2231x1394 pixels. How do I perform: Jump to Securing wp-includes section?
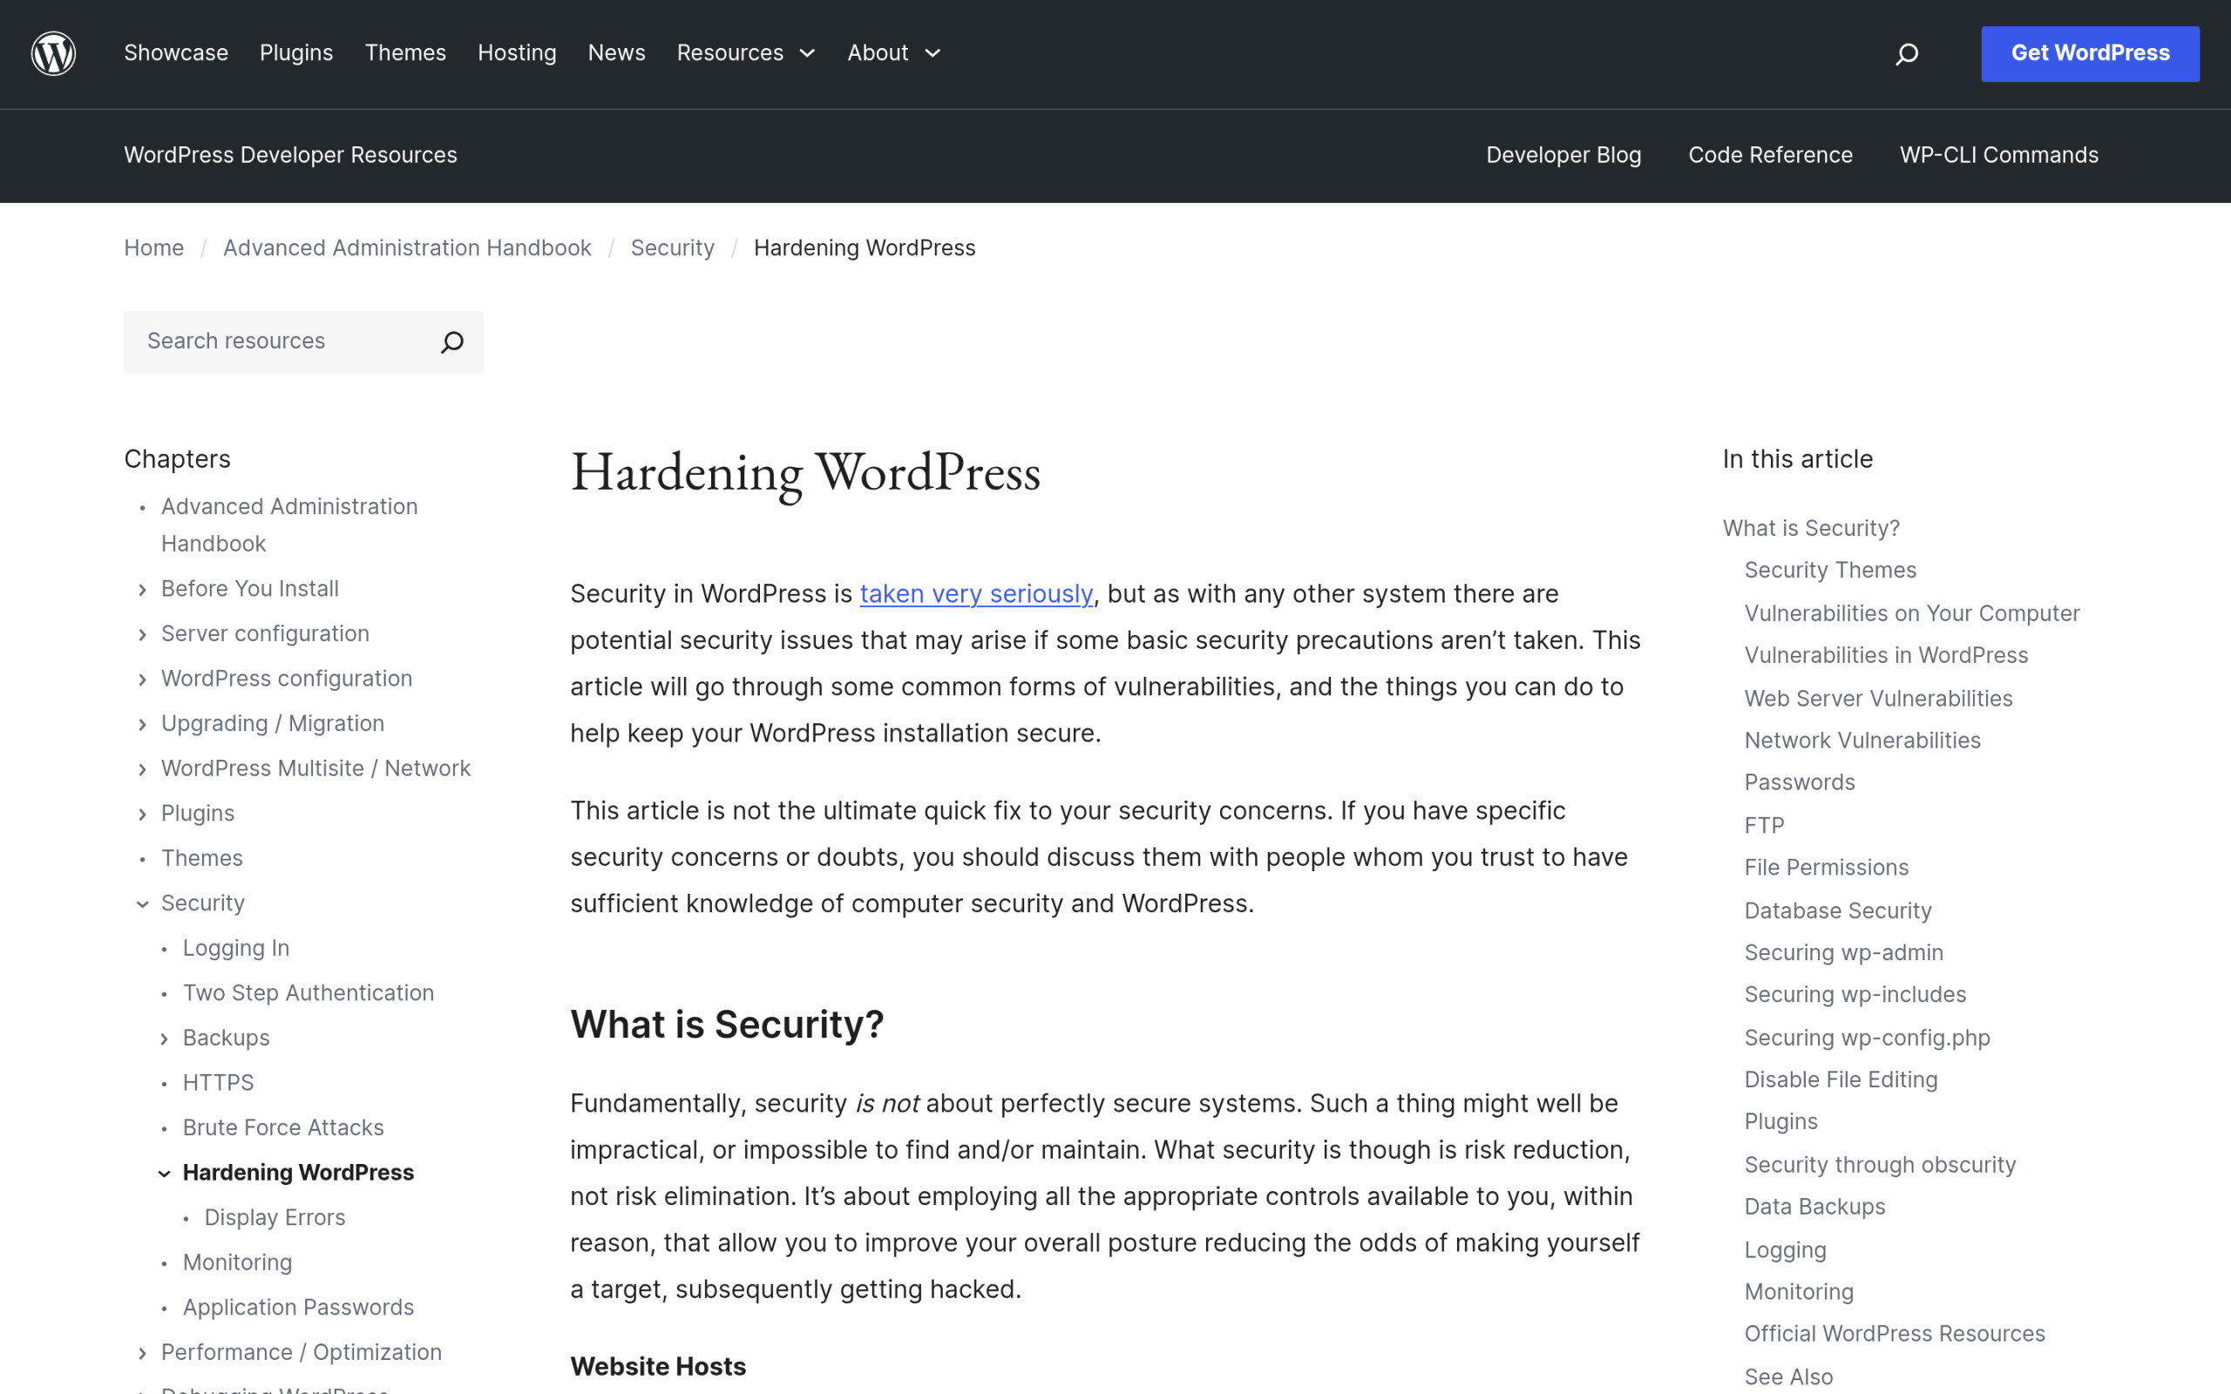click(1855, 994)
